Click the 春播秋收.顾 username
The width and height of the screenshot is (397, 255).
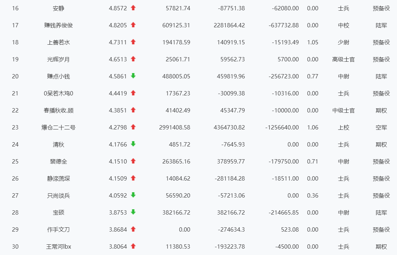coord(59,110)
